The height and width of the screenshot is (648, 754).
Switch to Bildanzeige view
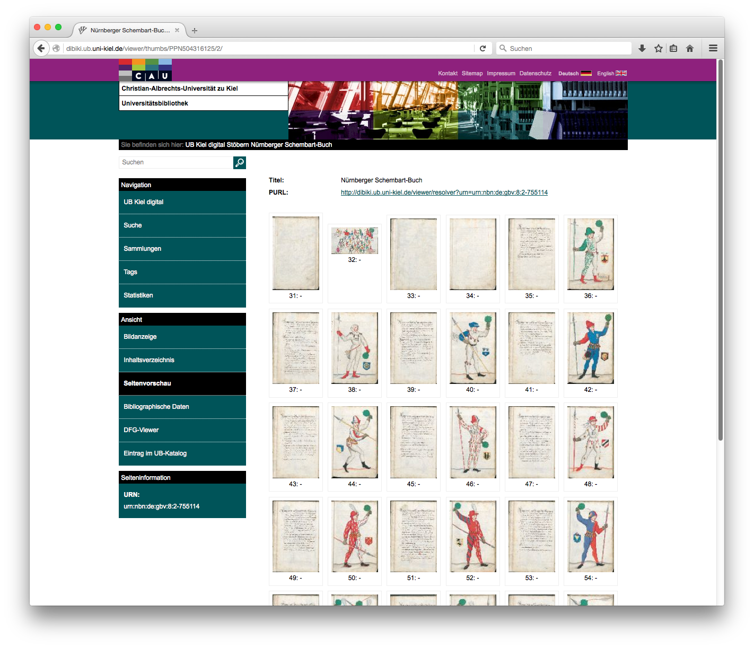(x=182, y=337)
